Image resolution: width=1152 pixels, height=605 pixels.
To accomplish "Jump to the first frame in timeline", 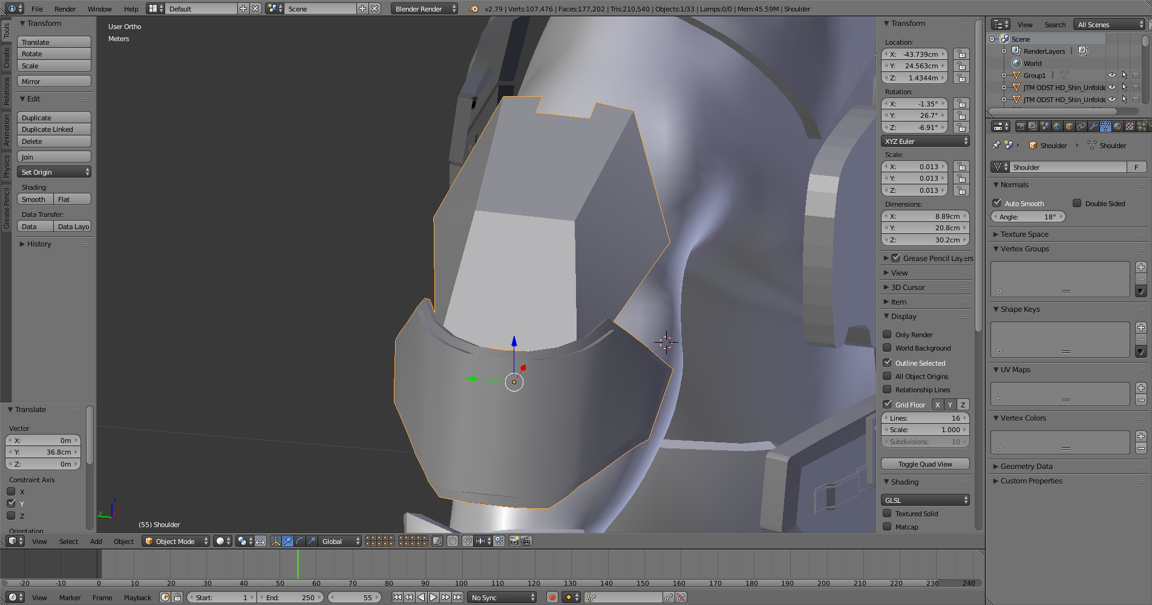I will click(x=397, y=597).
